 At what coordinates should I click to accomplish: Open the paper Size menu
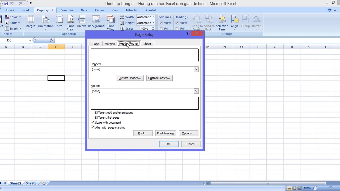(59, 22)
